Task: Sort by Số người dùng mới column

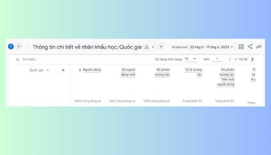Action: (128, 72)
